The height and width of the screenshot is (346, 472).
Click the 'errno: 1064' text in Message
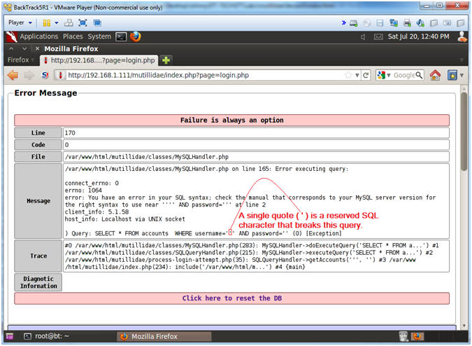(x=83, y=191)
